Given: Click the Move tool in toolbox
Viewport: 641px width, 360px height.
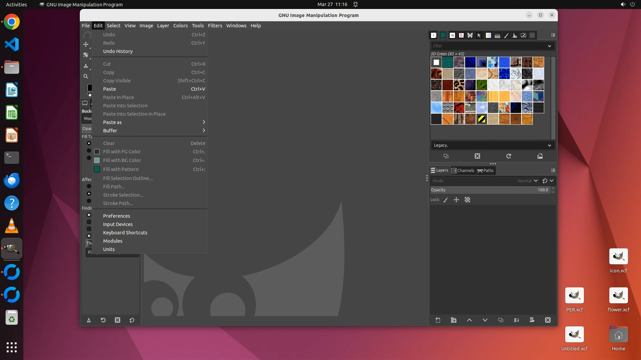Looking at the screenshot, I should click(86, 44).
